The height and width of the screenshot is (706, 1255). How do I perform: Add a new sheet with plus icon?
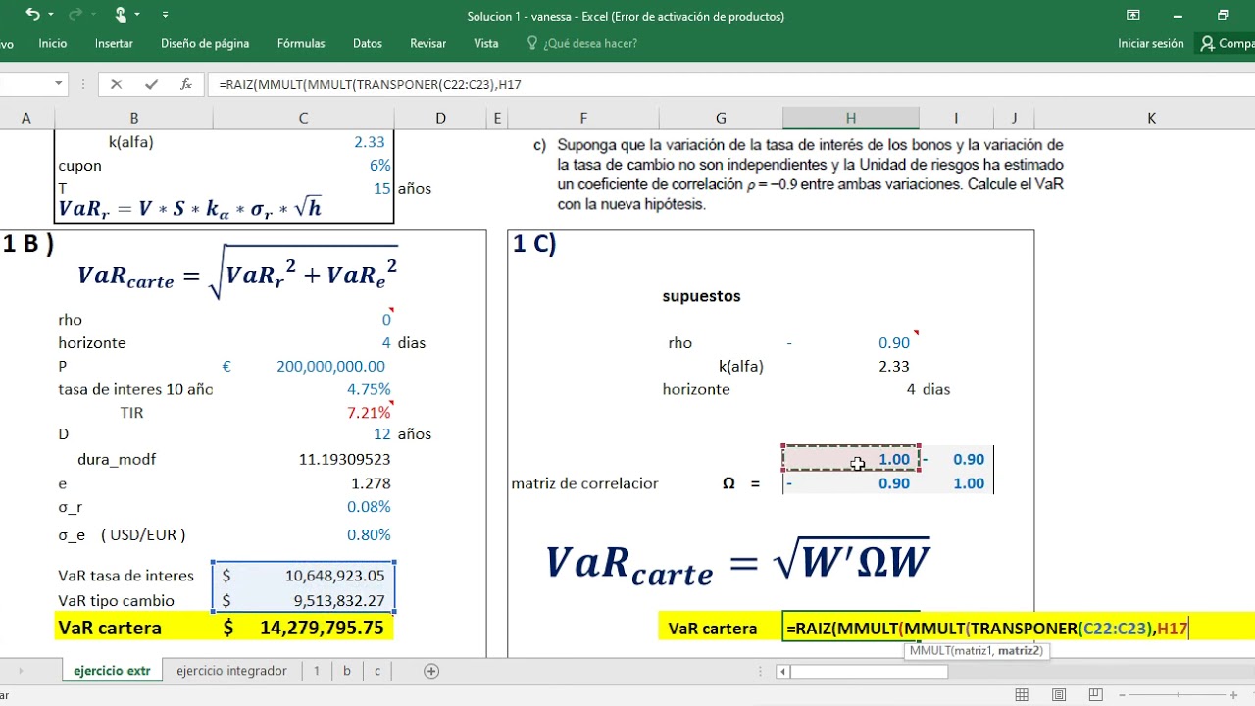(x=431, y=671)
